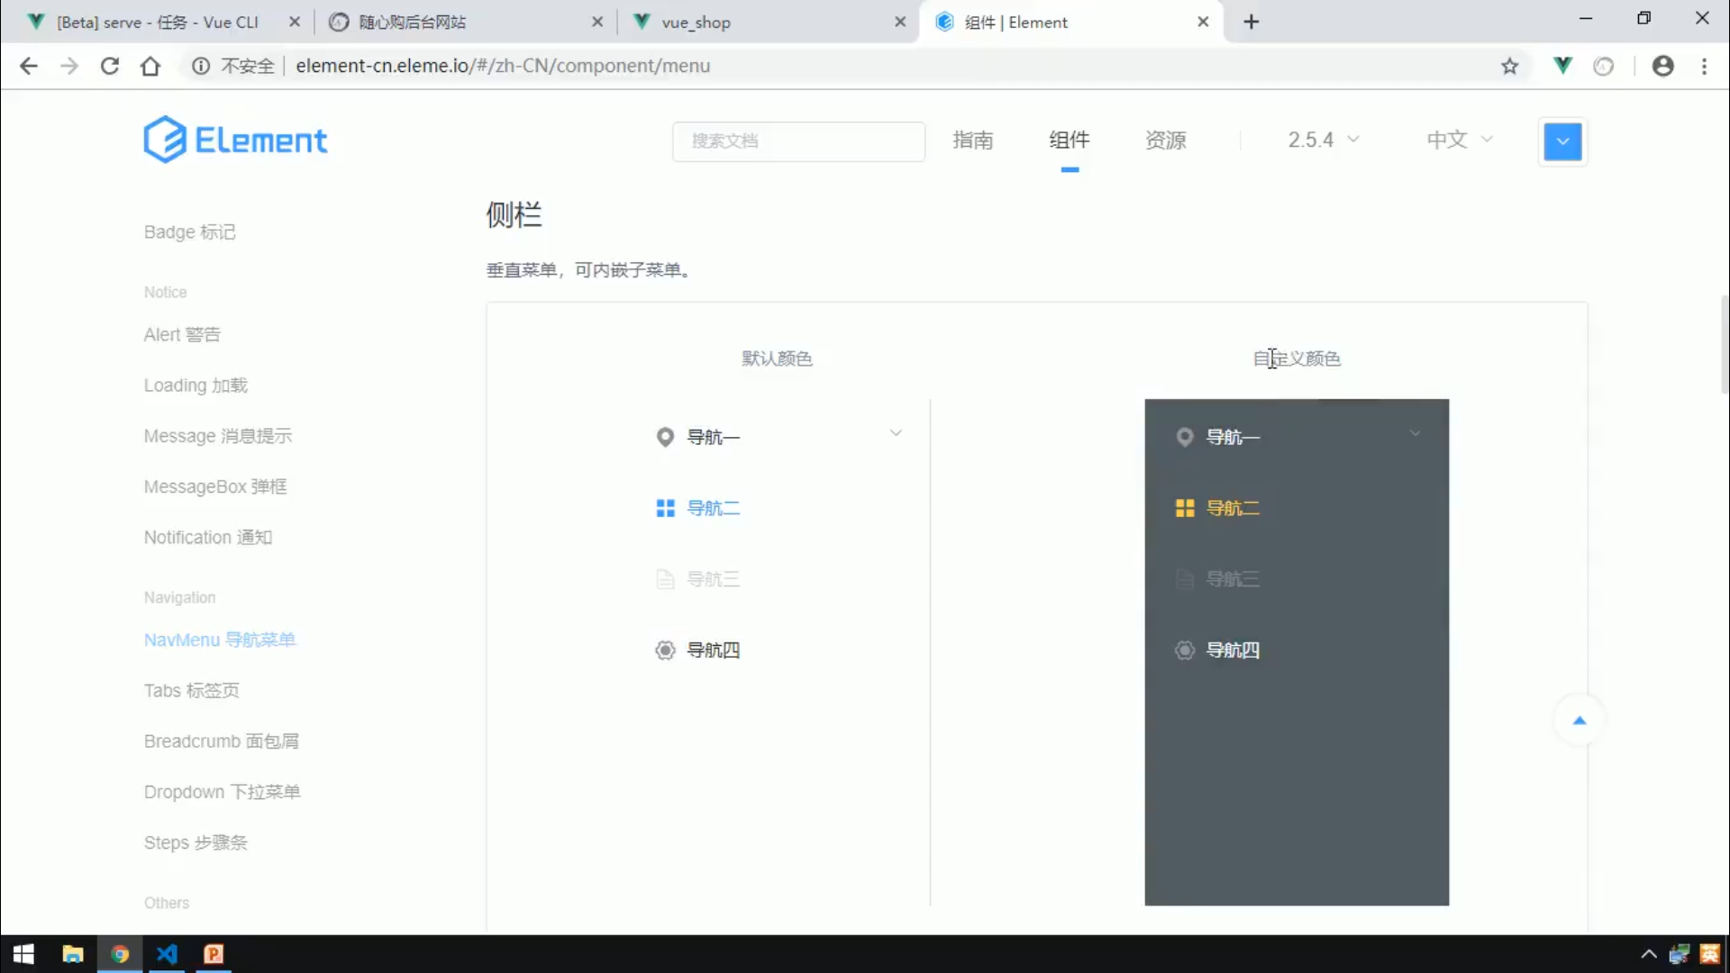This screenshot has height=973, width=1730.
Task: Click the yellow grid icon beside 导航二 in dark menu
Action: click(1185, 508)
